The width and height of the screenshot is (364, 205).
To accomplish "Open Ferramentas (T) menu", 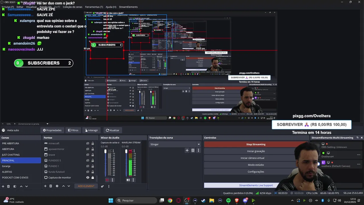I will point(94,7).
